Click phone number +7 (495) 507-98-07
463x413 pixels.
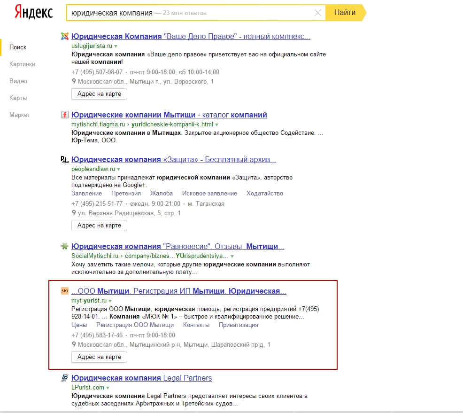tap(97, 72)
